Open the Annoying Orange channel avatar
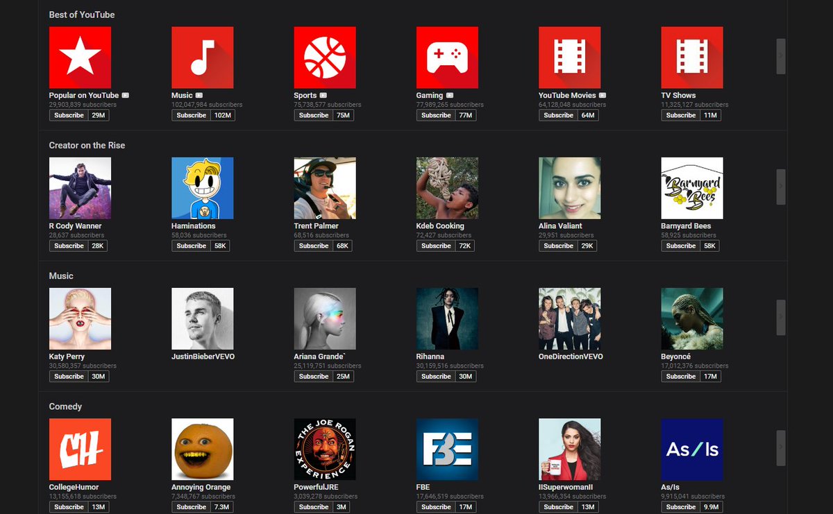Screen dimensions: 833x514 click(203, 449)
